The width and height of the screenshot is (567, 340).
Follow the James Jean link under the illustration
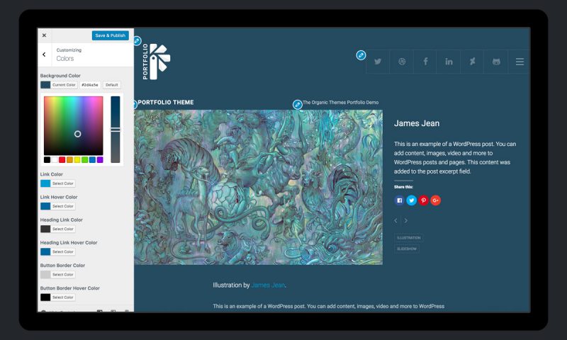point(268,285)
